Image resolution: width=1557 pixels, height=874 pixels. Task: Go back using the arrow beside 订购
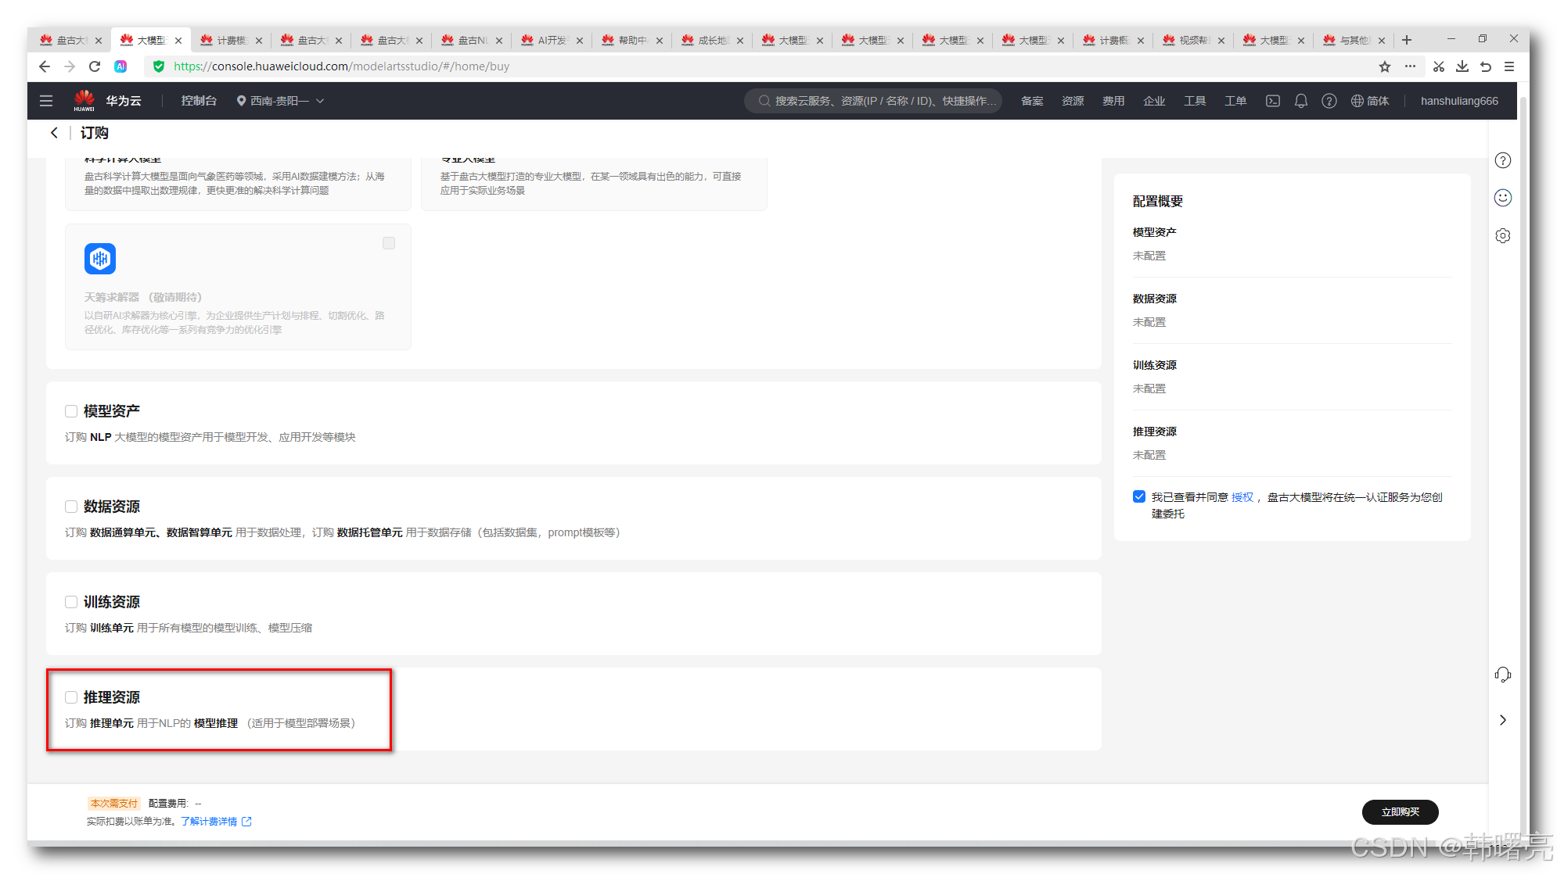(x=54, y=133)
